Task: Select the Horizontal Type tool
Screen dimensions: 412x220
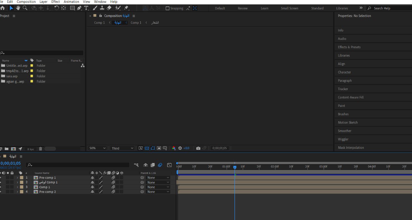Action: [86, 8]
